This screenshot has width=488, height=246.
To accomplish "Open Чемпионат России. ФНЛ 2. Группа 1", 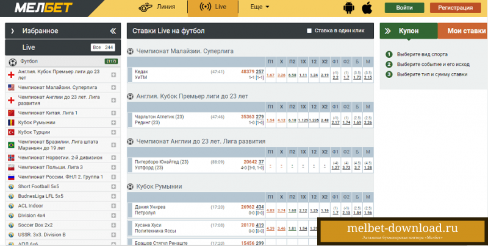I will [60, 177].
